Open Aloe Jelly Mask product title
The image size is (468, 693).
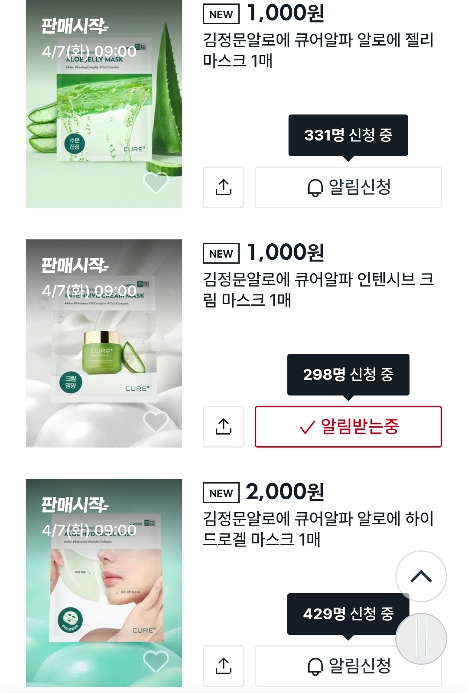pyautogui.click(x=318, y=50)
